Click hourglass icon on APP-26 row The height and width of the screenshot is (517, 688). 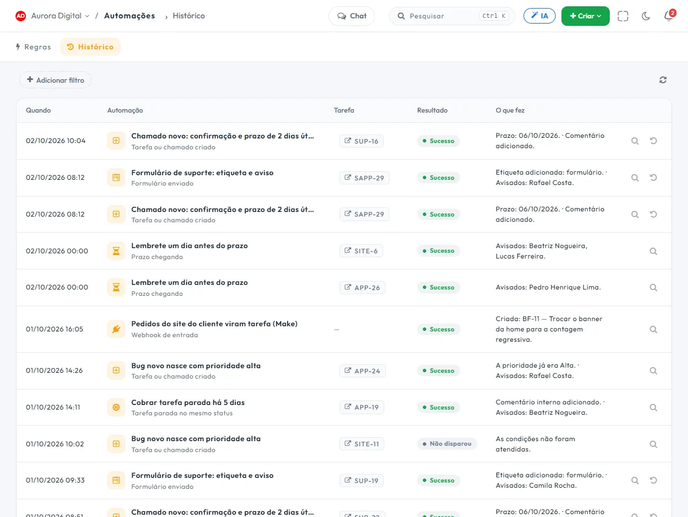116,287
